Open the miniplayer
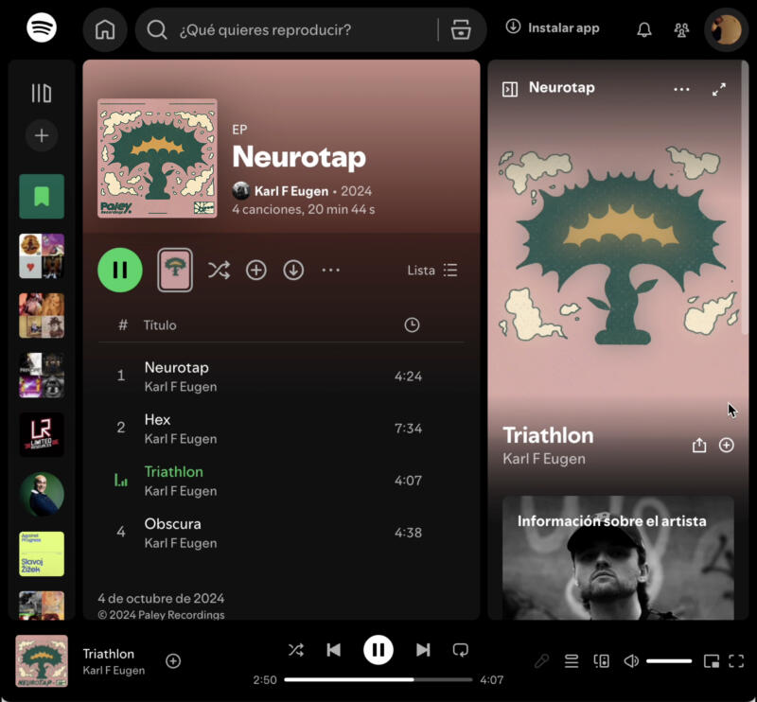Screen dimensions: 757x702 point(712,661)
